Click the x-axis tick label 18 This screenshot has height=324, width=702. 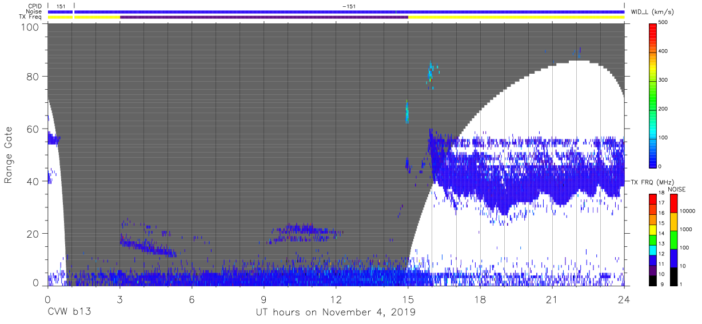click(480, 299)
